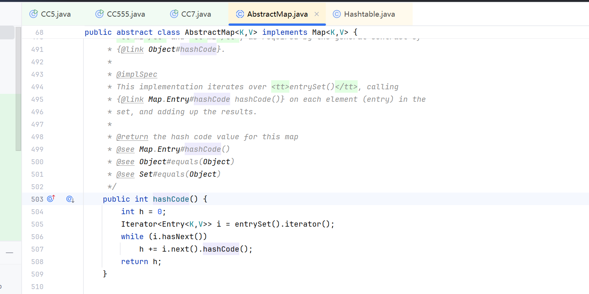The width and height of the screenshot is (589, 294).
Task: Switch to the Hashtable.java tab
Action: [x=369, y=14]
